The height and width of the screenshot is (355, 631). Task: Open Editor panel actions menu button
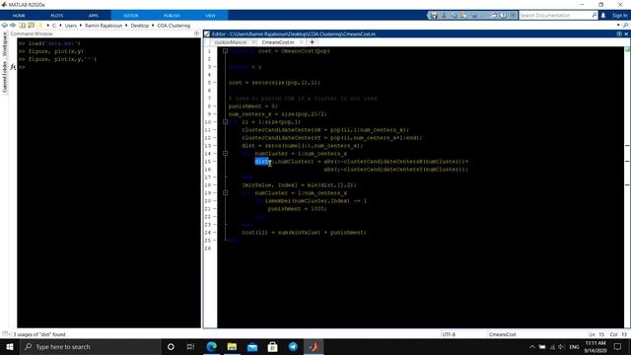click(x=619, y=34)
